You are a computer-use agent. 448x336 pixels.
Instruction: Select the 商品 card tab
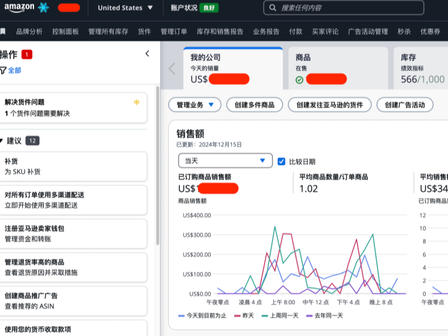[338, 68]
